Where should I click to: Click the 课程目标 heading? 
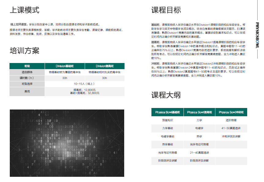click(x=166, y=10)
